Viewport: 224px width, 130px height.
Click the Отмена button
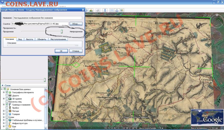(x=76, y=51)
